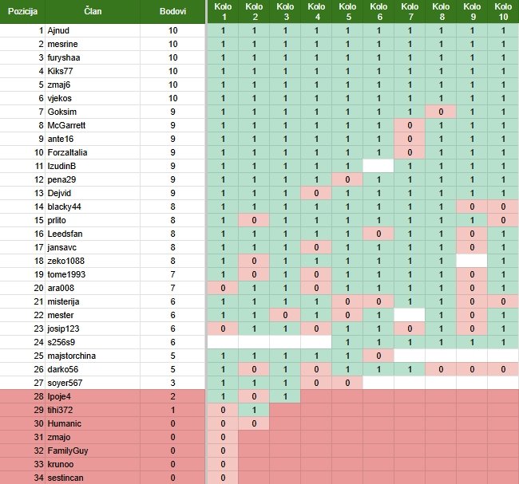Click the Bodovi column header
Screen dimensions: 519x484
172,12
